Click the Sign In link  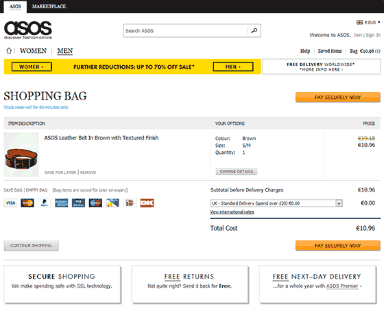[373, 35]
